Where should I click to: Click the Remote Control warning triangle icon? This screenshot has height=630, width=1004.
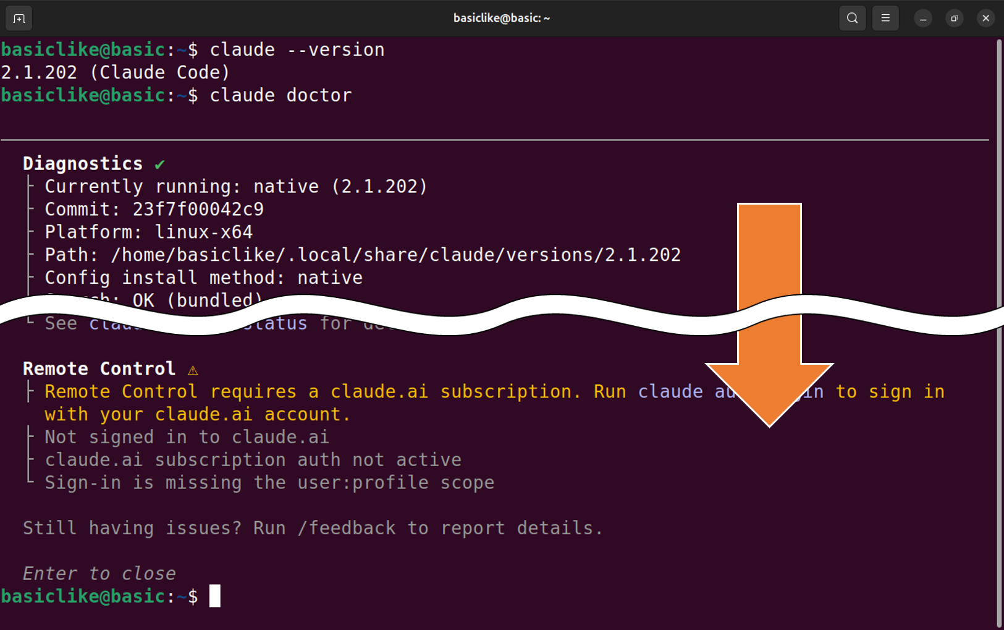(193, 370)
